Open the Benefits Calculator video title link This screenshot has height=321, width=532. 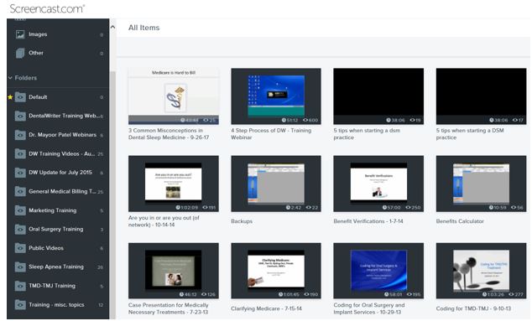(x=460, y=221)
